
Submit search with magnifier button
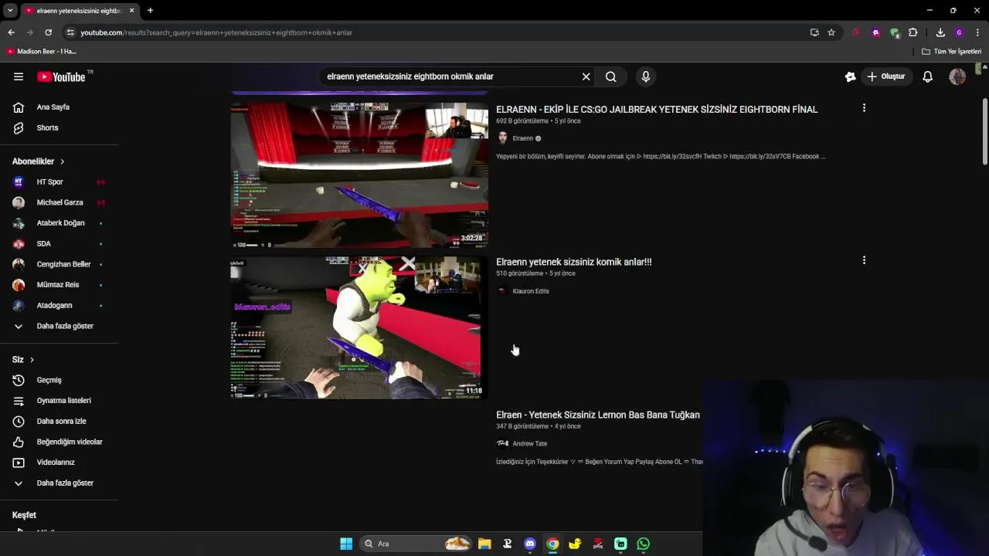tap(611, 76)
